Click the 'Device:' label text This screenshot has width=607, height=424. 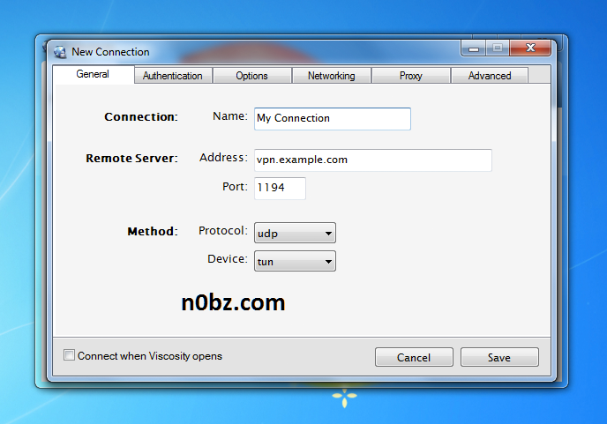point(228,259)
